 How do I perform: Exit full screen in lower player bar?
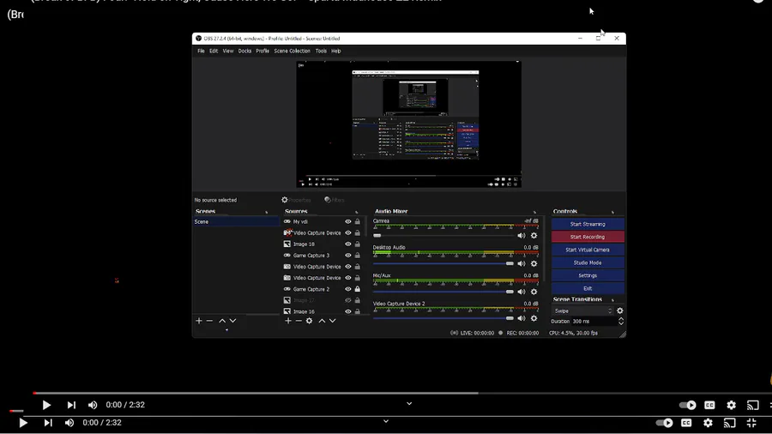(x=751, y=423)
